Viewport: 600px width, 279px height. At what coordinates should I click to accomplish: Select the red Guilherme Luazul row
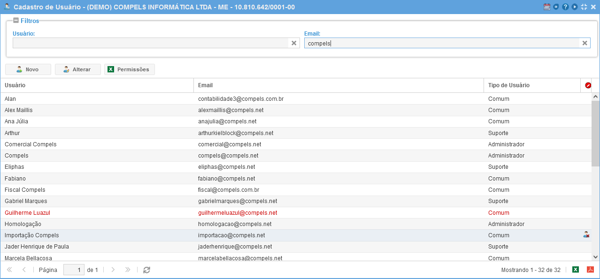[296, 212]
